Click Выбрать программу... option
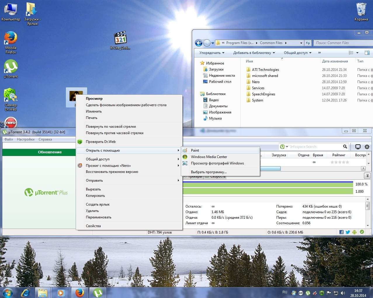This screenshot has width=373, height=298. coord(220,172)
